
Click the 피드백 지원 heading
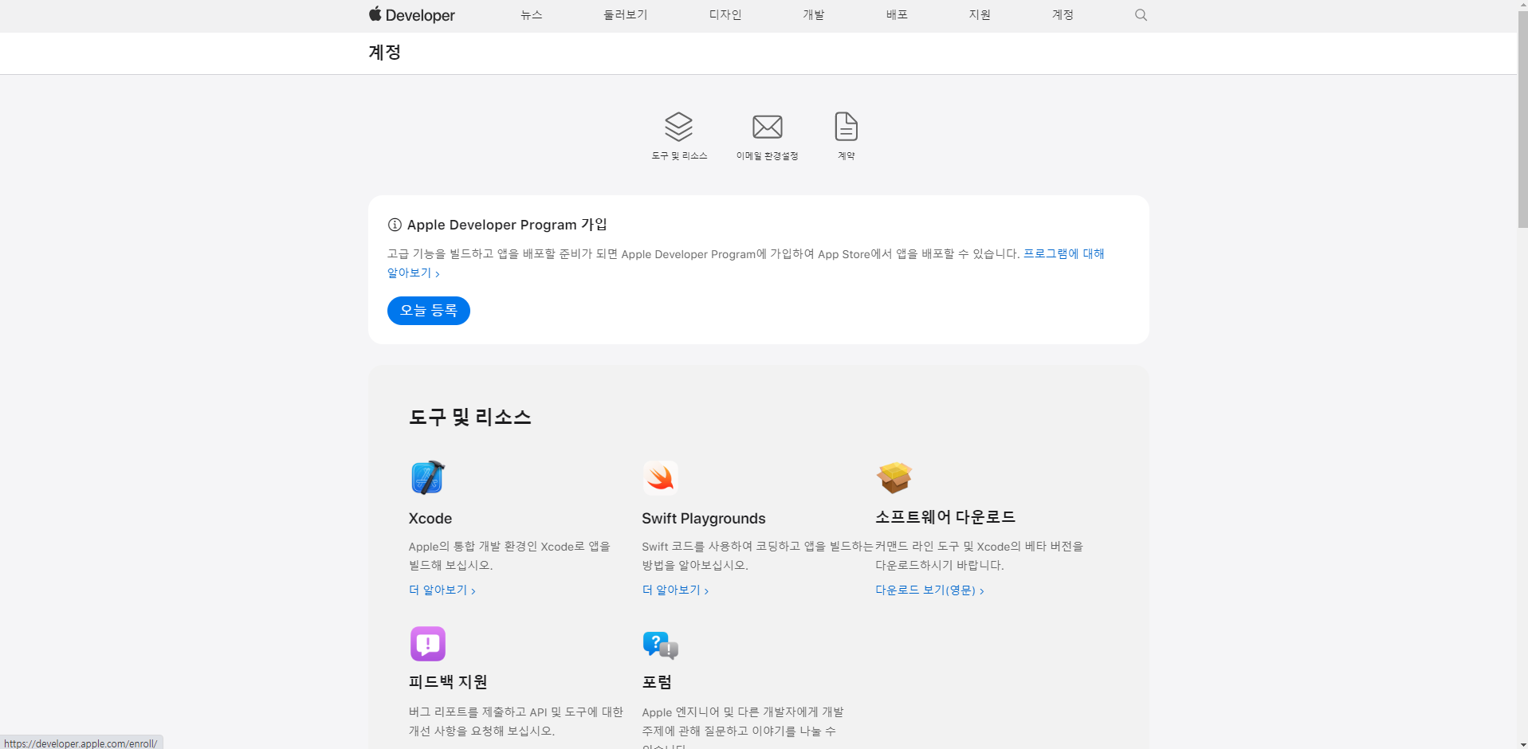(x=448, y=682)
